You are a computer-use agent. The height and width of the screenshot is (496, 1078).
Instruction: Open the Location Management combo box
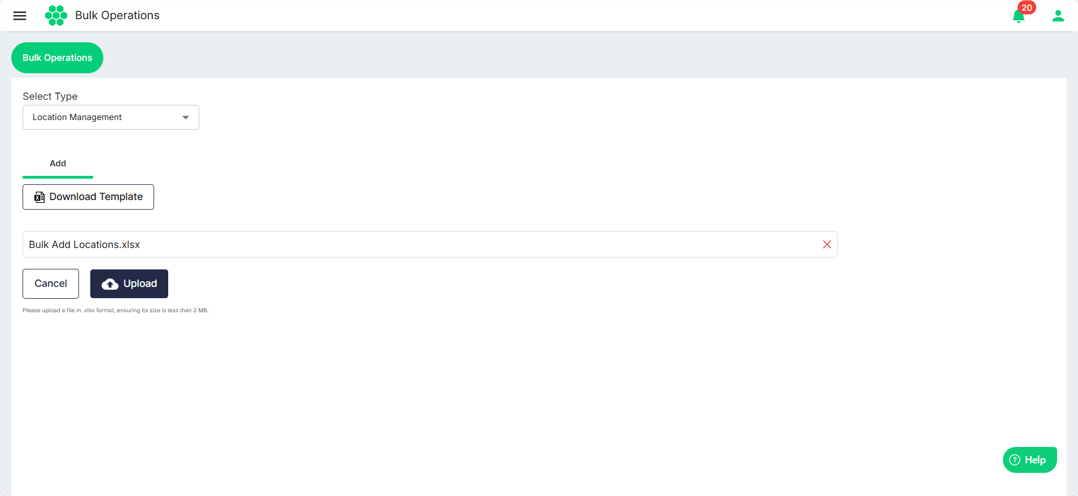click(x=111, y=117)
